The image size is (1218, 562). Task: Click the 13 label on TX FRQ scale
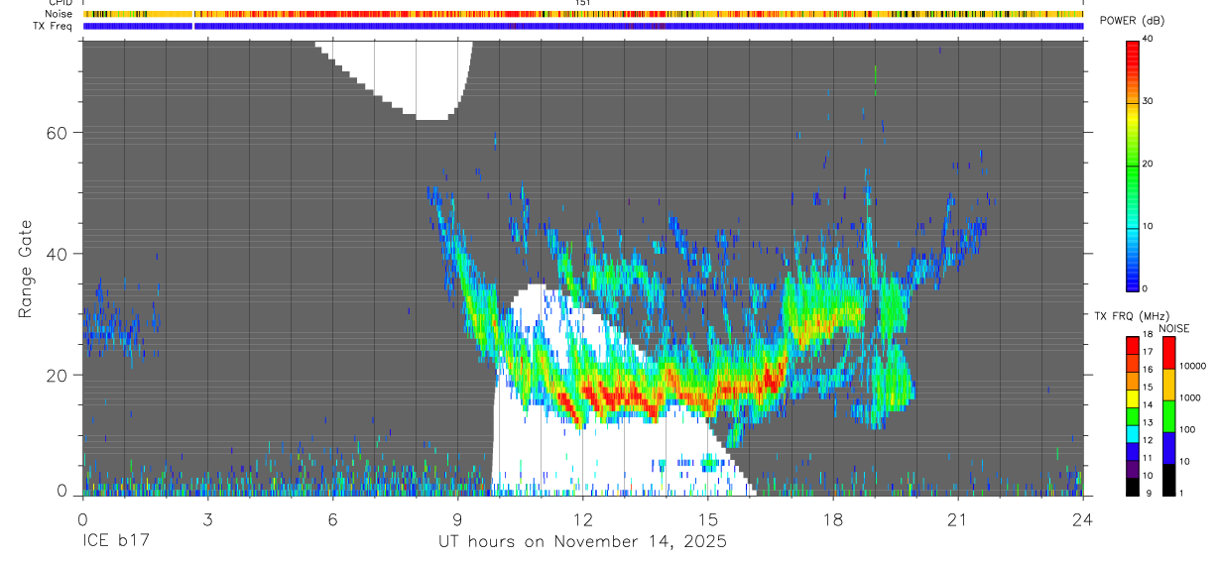click(x=1148, y=422)
